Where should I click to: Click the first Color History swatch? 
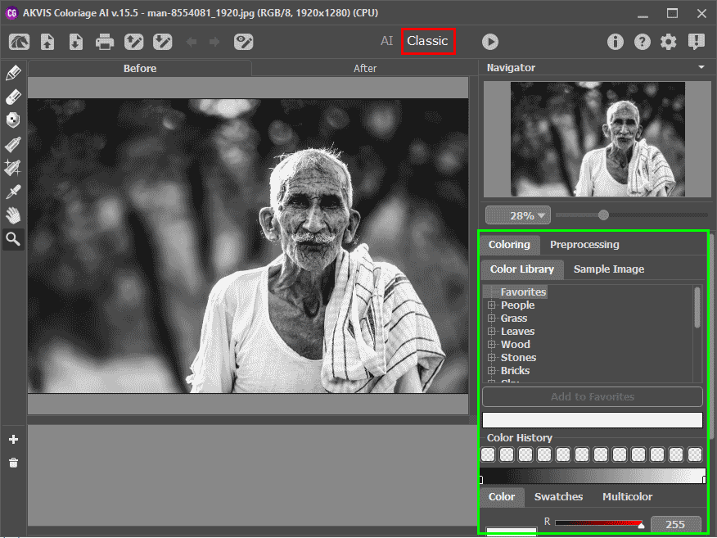tap(489, 454)
